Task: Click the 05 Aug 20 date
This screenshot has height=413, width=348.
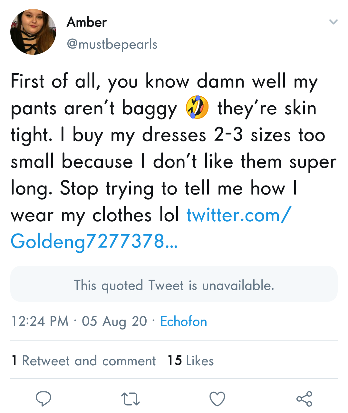Action: tap(114, 322)
